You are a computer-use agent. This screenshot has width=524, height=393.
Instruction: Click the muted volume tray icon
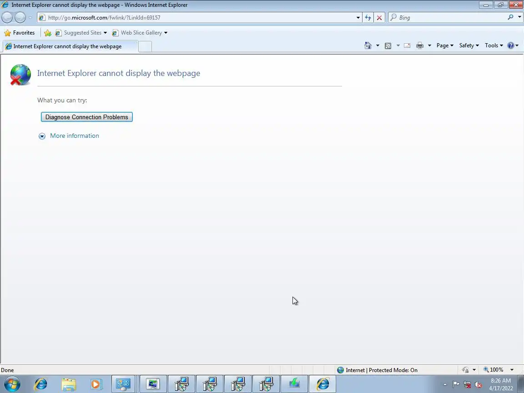(478, 384)
